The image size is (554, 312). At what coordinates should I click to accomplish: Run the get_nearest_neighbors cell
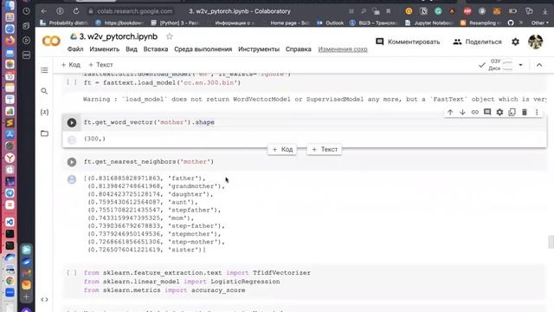[x=72, y=162]
